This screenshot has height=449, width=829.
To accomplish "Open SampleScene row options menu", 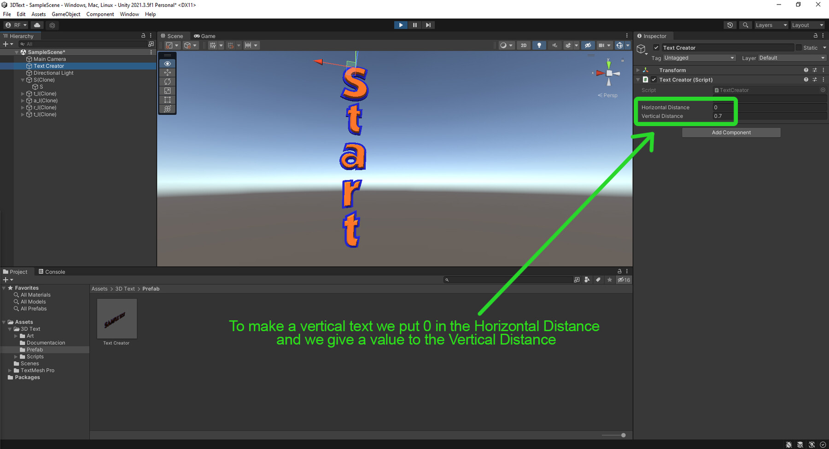I will (151, 52).
